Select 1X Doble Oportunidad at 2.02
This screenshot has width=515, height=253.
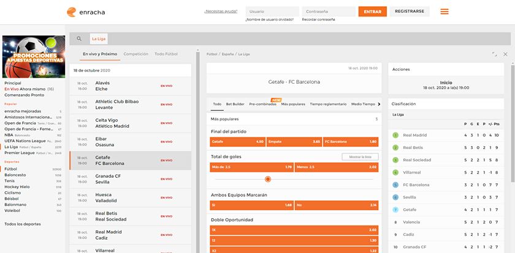coord(294,230)
